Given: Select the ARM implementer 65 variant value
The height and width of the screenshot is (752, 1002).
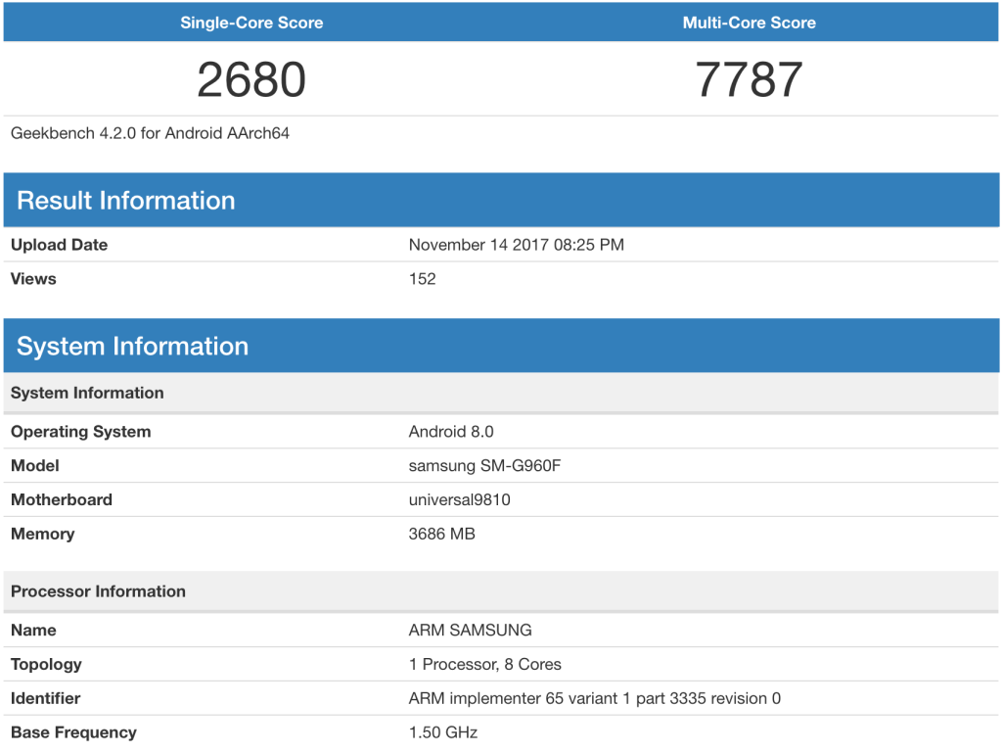Looking at the screenshot, I should [595, 698].
